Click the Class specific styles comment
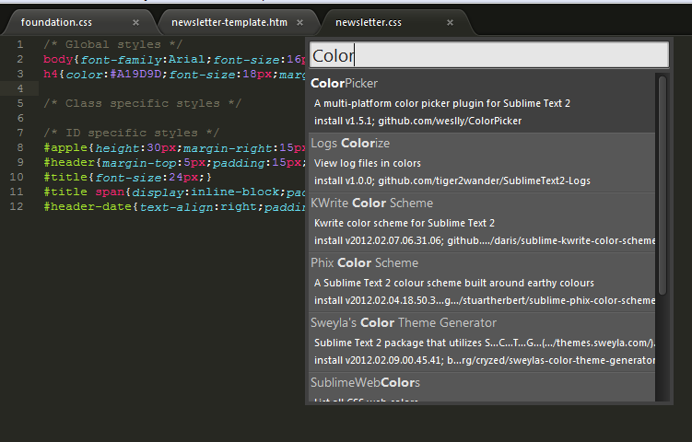The image size is (692, 442). 142,103
